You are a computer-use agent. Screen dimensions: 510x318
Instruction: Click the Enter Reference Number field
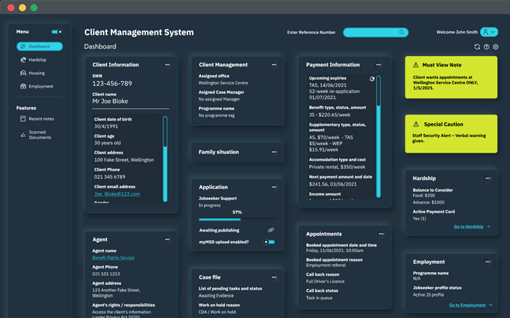(375, 32)
